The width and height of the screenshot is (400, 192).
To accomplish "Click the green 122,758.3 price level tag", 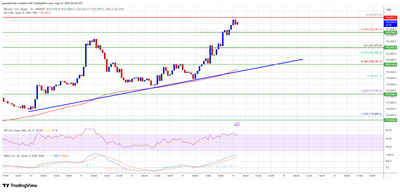I will point(391,32).
